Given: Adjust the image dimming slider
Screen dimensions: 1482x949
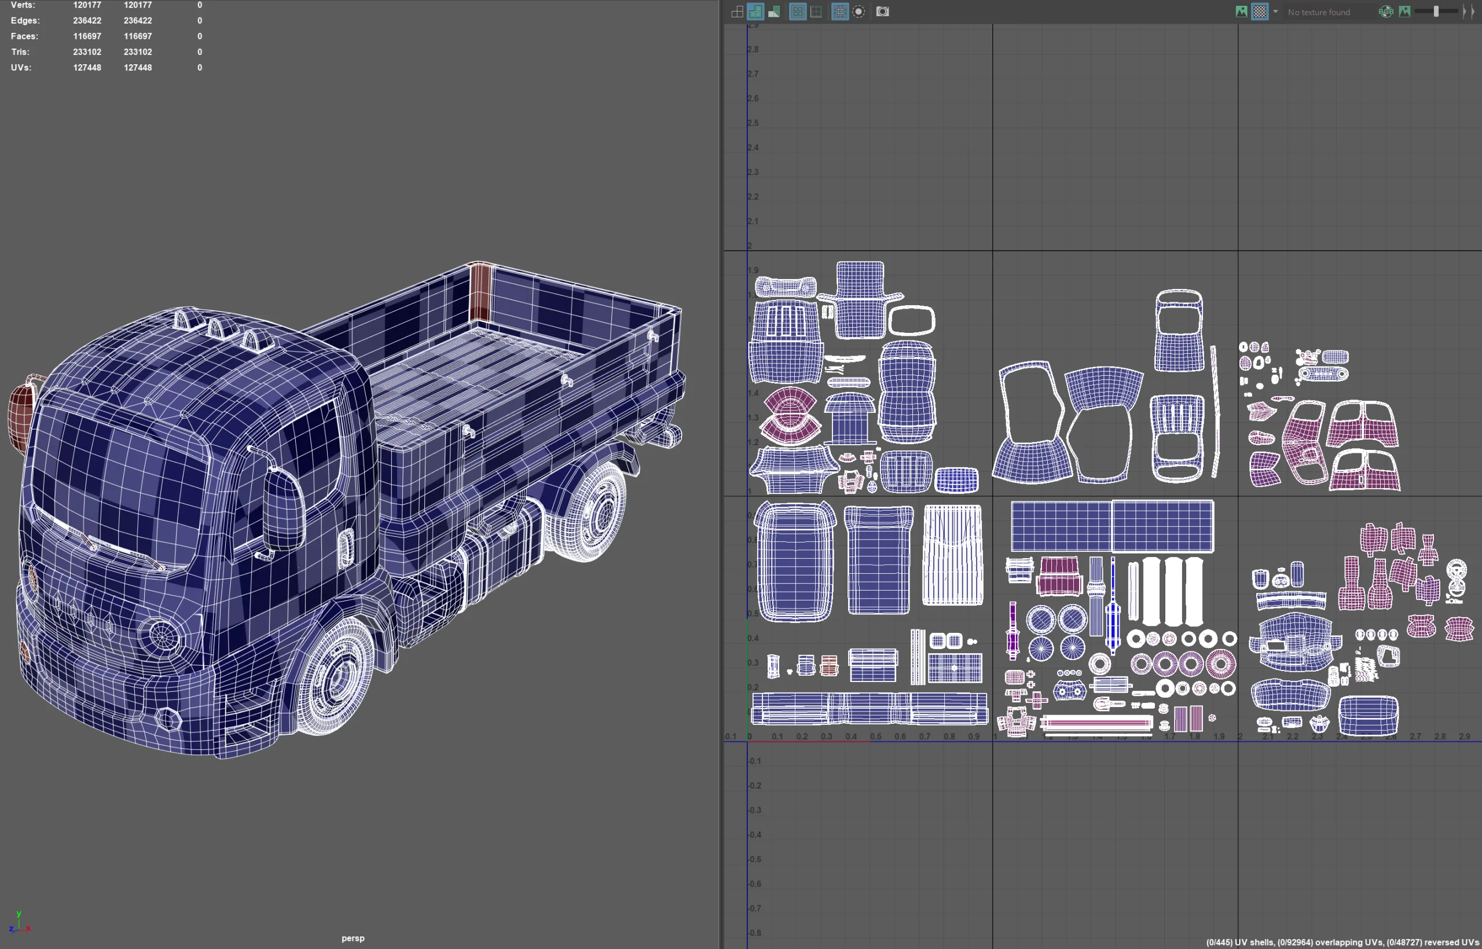Looking at the screenshot, I should [1436, 12].
